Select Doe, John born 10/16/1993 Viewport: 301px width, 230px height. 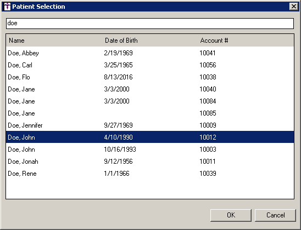[x=150, y=150]
